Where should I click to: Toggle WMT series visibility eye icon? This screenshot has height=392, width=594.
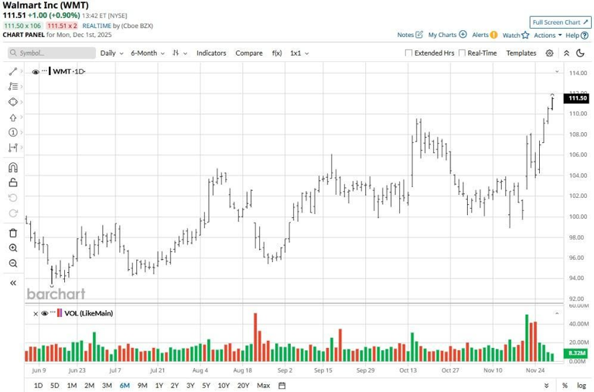point(36,72)
